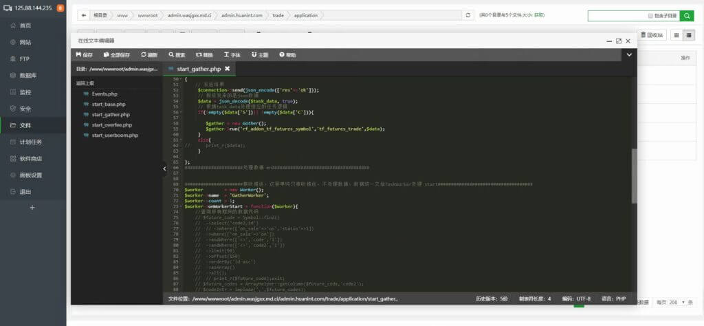Image resolution: width=704 pixels, height=326 pixels.
Task: Open the Font (字体) settings
Action: (x=232, y=54)
